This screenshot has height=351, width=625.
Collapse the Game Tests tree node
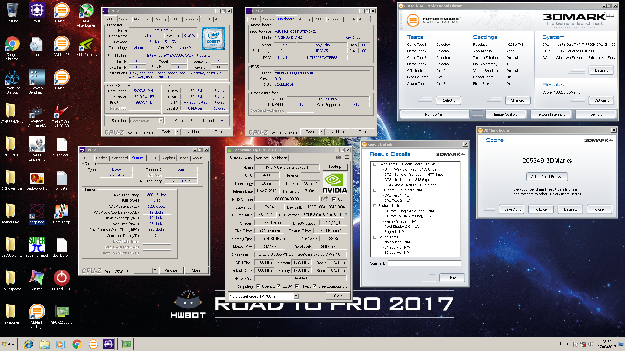[375, 164]
